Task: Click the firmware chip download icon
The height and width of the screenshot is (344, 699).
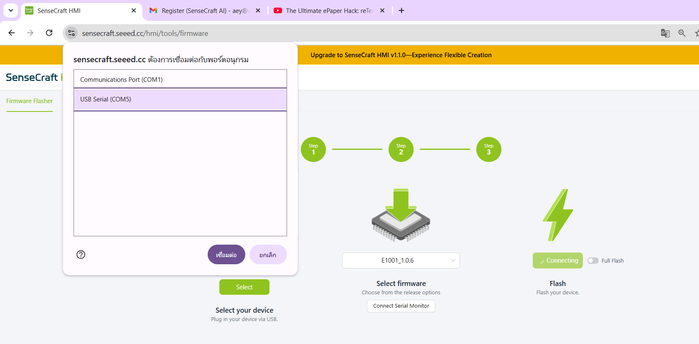Action: click(401, 215)
